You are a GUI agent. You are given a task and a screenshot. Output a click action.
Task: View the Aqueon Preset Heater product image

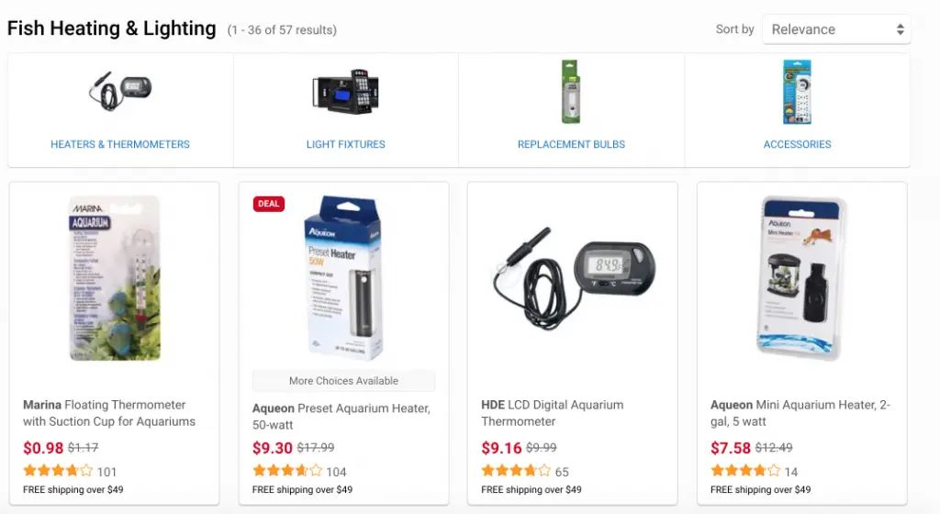pos(343,277)
